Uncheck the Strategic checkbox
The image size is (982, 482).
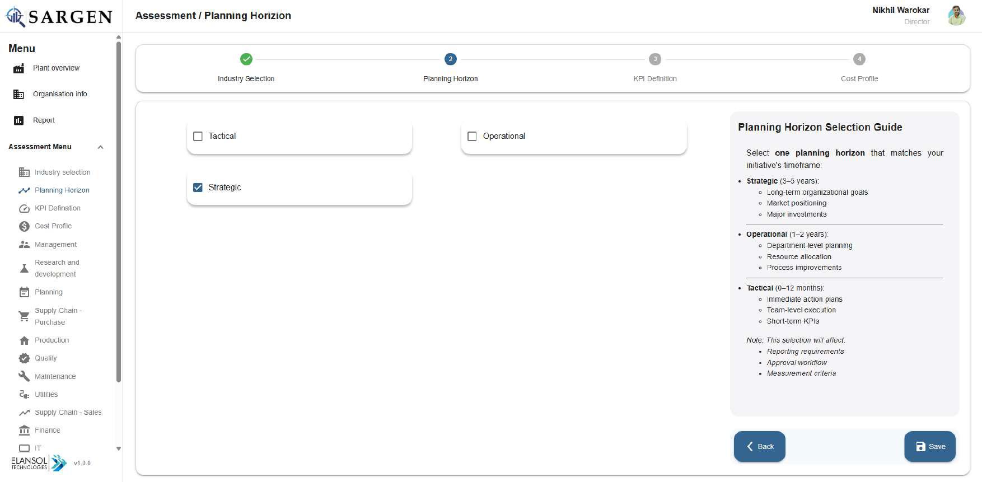[x=198, y=188]
